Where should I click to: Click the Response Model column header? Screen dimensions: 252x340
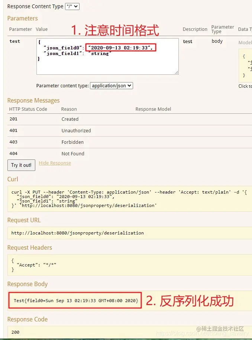pyautogui.click(x=154, y=109)
